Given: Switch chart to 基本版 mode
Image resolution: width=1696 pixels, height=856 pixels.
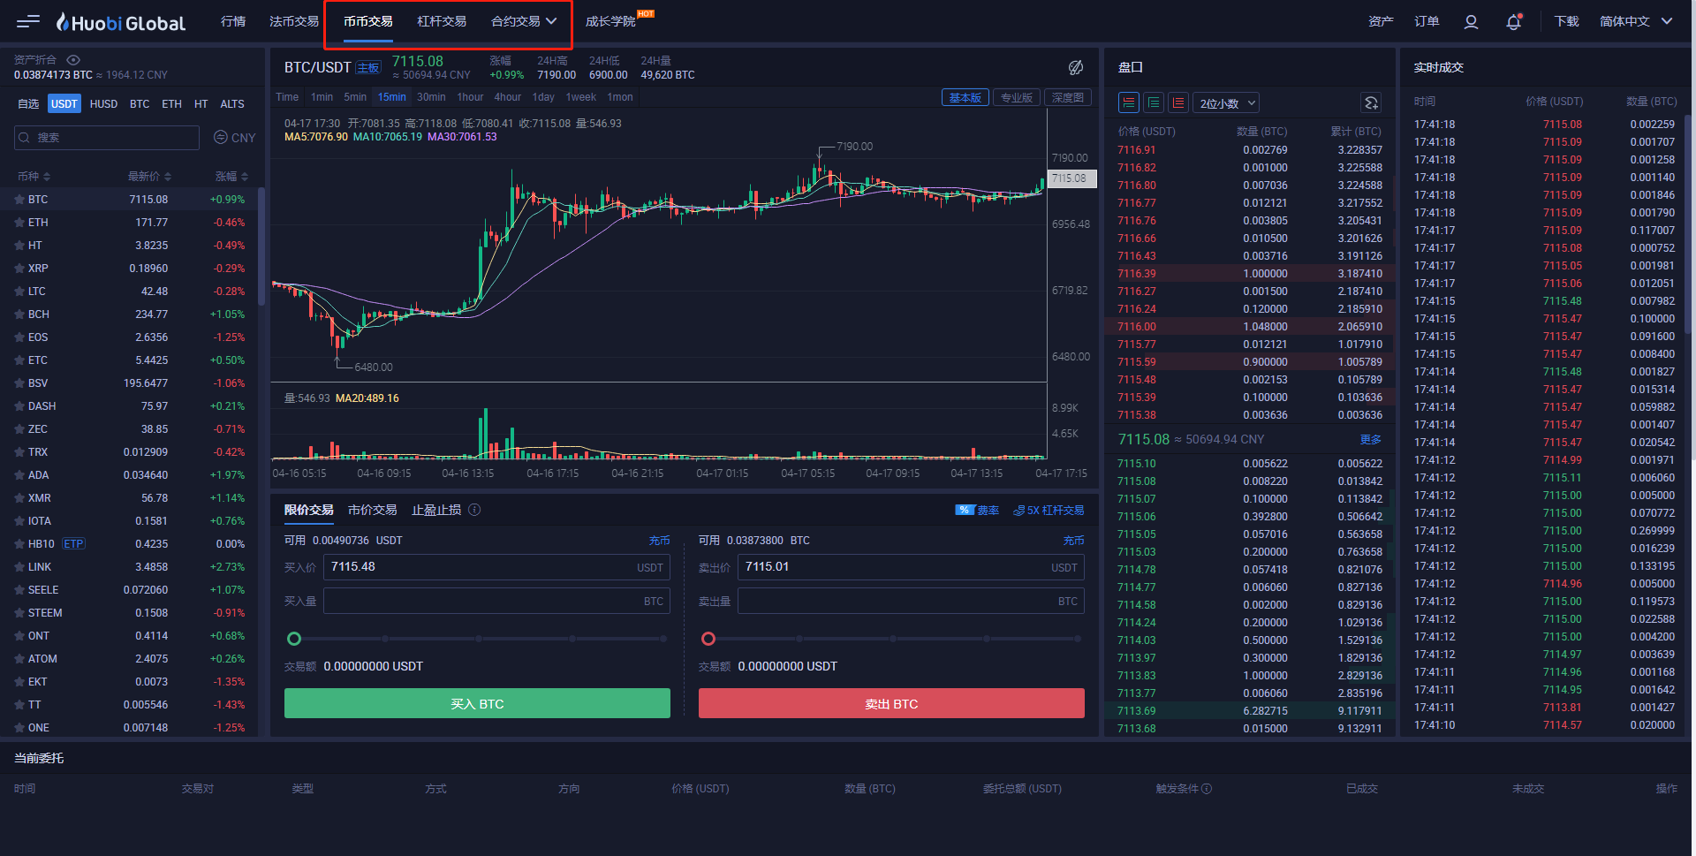Looking at the screenshot, I should (x=965, y=98).
